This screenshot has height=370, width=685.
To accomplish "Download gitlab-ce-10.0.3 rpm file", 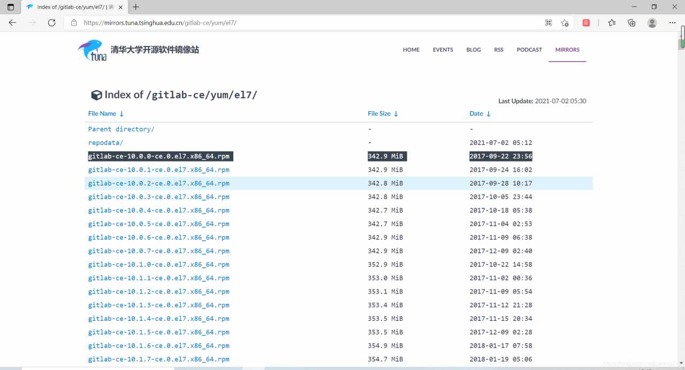I will click(x=159, y=197).
